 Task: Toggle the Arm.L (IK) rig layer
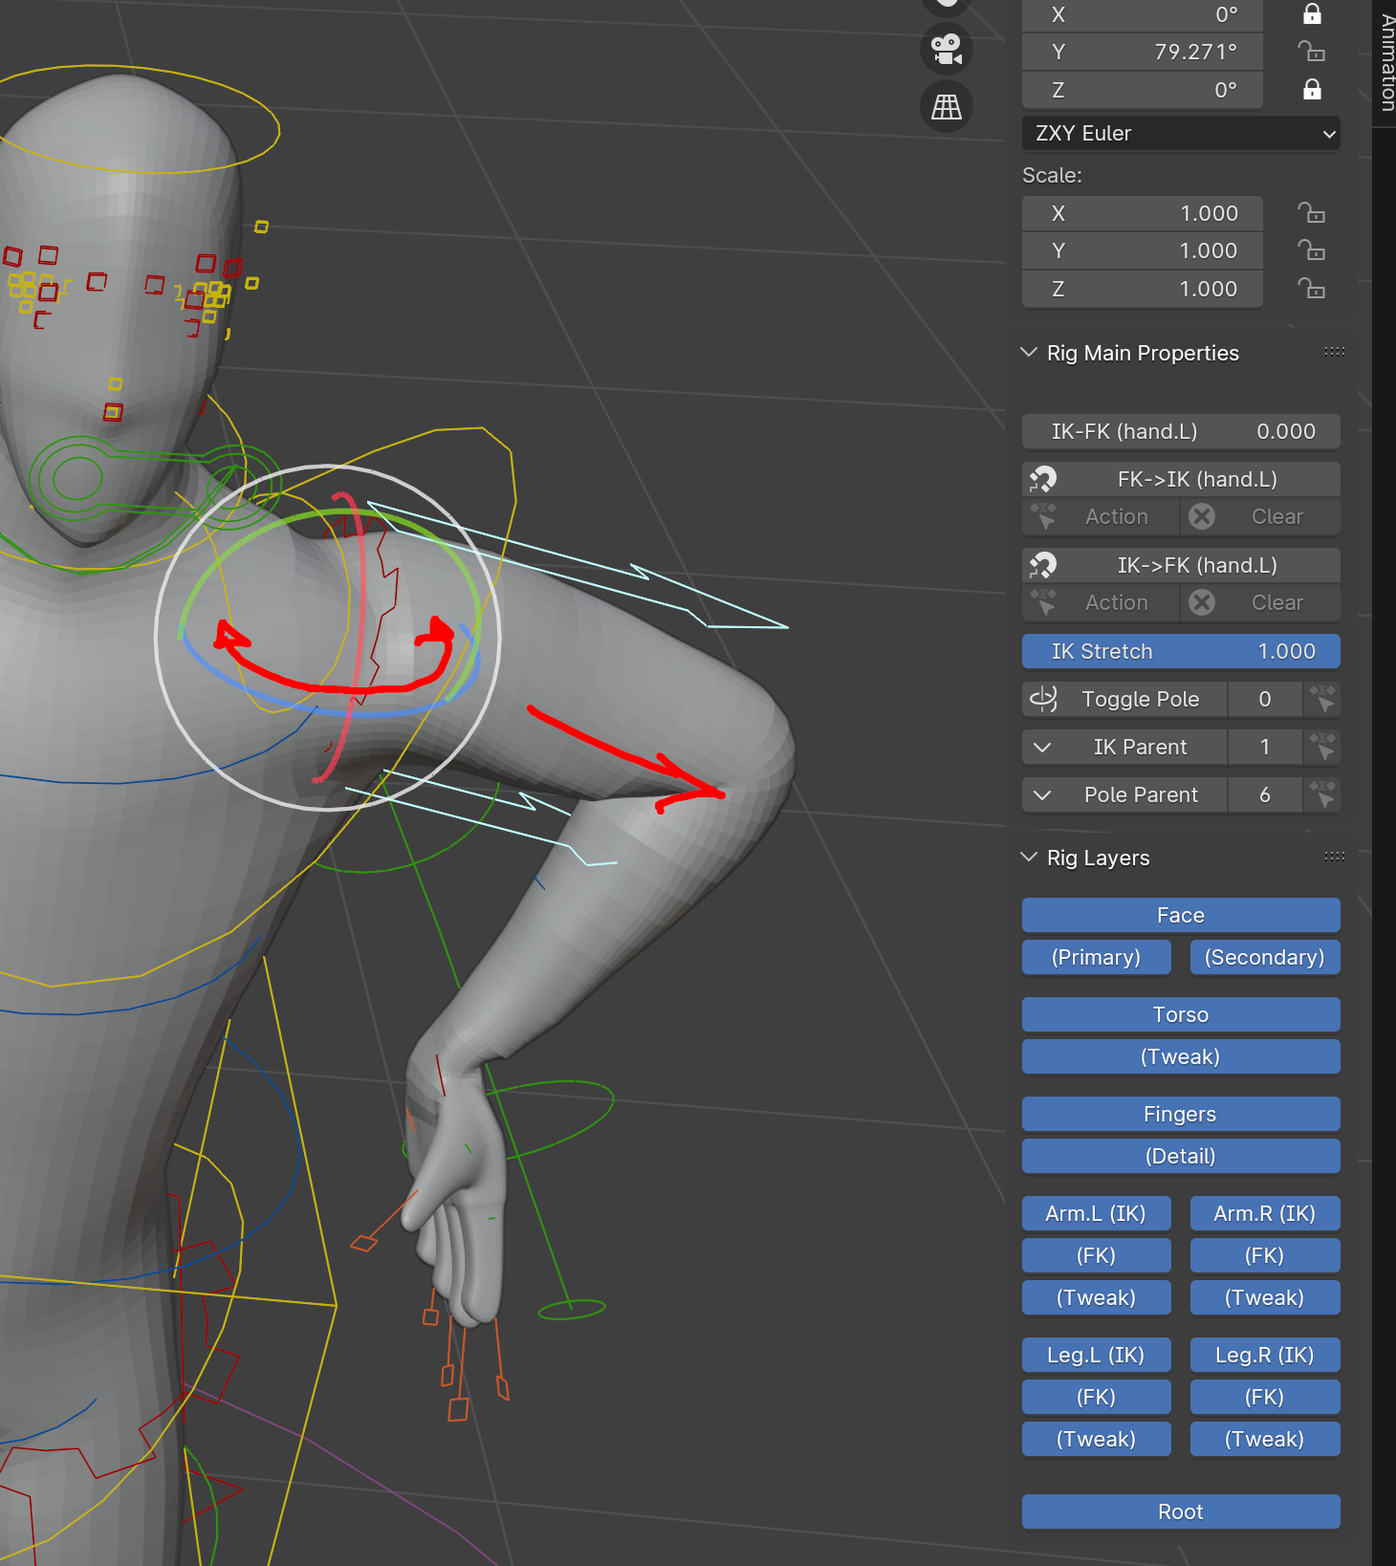1097,1213
